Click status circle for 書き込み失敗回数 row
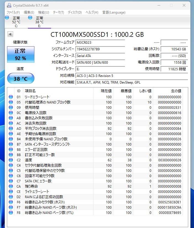The height and width of the screenshot is (228, 194). [11, 118]
